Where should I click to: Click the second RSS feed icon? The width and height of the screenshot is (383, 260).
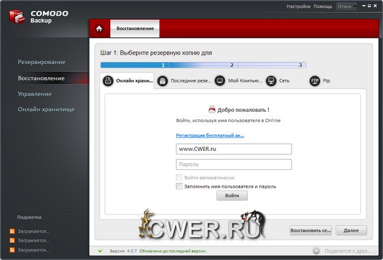[12, 240]
